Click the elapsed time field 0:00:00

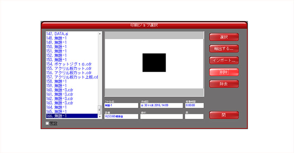click(194, 105)
